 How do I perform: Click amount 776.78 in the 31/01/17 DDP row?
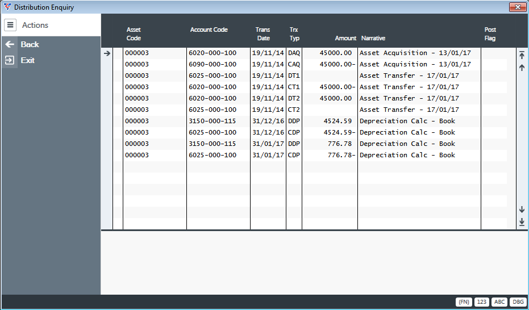click(x=340, y=144)
